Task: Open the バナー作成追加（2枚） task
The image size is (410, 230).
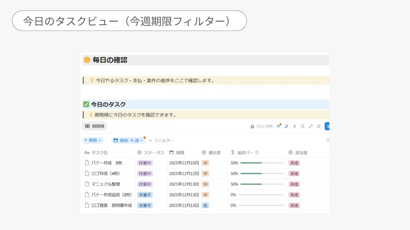Action: tap(112, 195)
